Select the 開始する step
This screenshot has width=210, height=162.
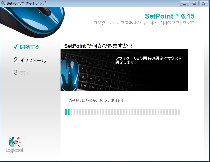pos(30,47)
